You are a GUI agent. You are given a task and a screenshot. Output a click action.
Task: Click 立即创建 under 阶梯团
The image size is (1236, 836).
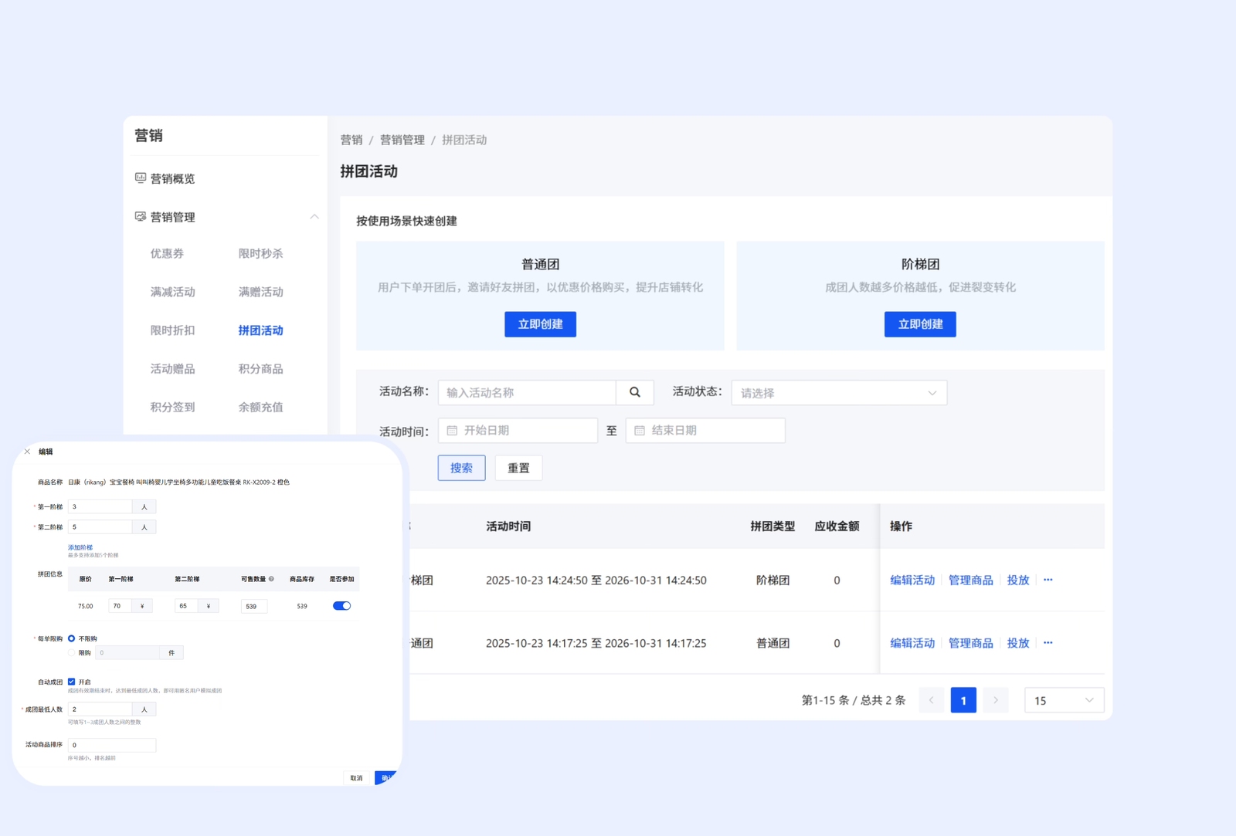(919, 324)
